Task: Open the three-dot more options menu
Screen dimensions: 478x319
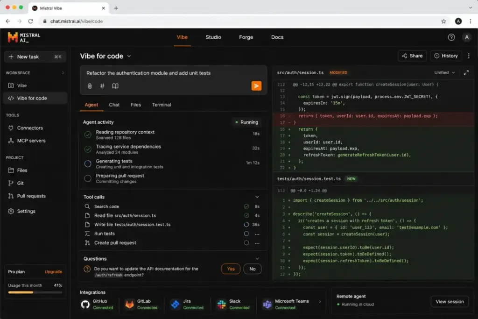Action: pos(469,56)
